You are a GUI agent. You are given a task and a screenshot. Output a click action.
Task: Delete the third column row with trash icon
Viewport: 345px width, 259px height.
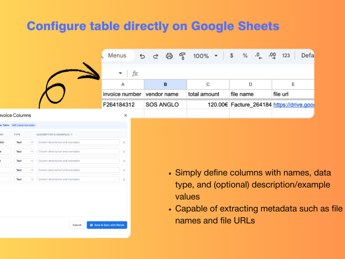(x=124, y=161)
